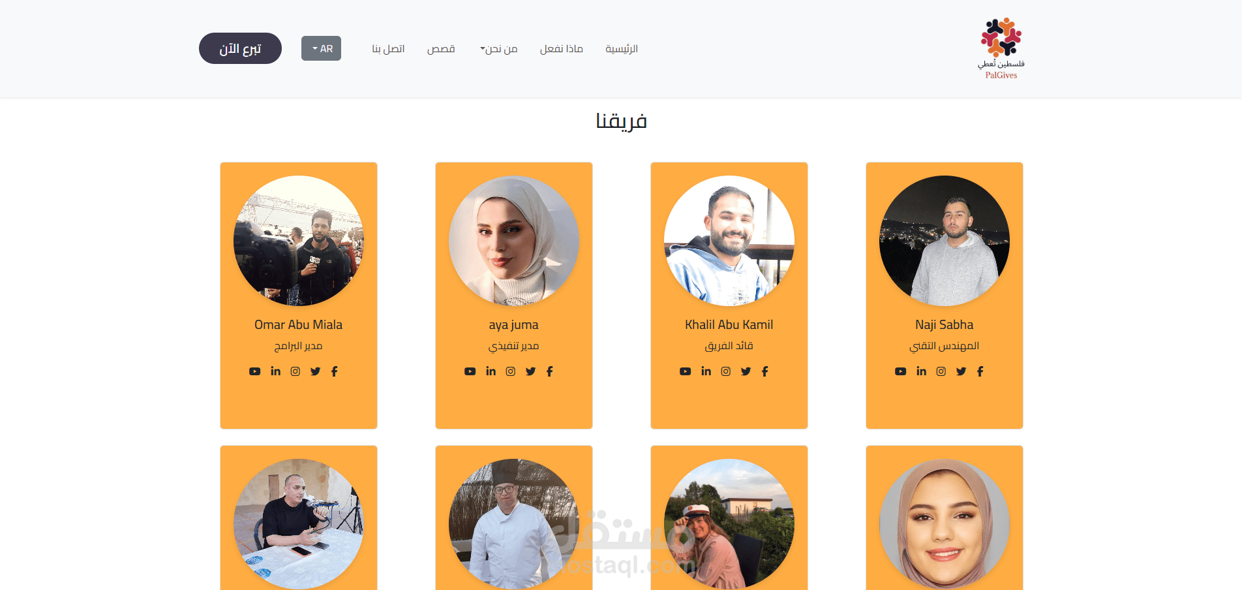
Task: Open Omar Abu Miala's Facebook icon
Action: click(335, 371)
